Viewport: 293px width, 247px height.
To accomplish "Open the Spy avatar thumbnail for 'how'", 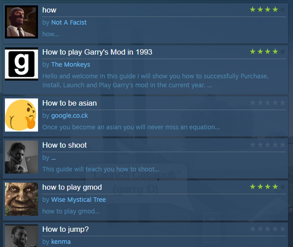I will point(21,22).
